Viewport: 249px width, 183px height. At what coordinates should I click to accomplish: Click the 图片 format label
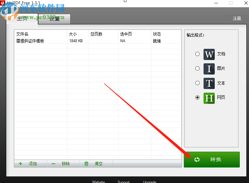221,68
